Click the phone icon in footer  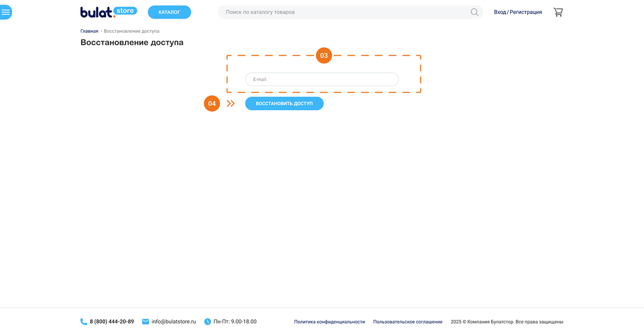click(84, 322)
